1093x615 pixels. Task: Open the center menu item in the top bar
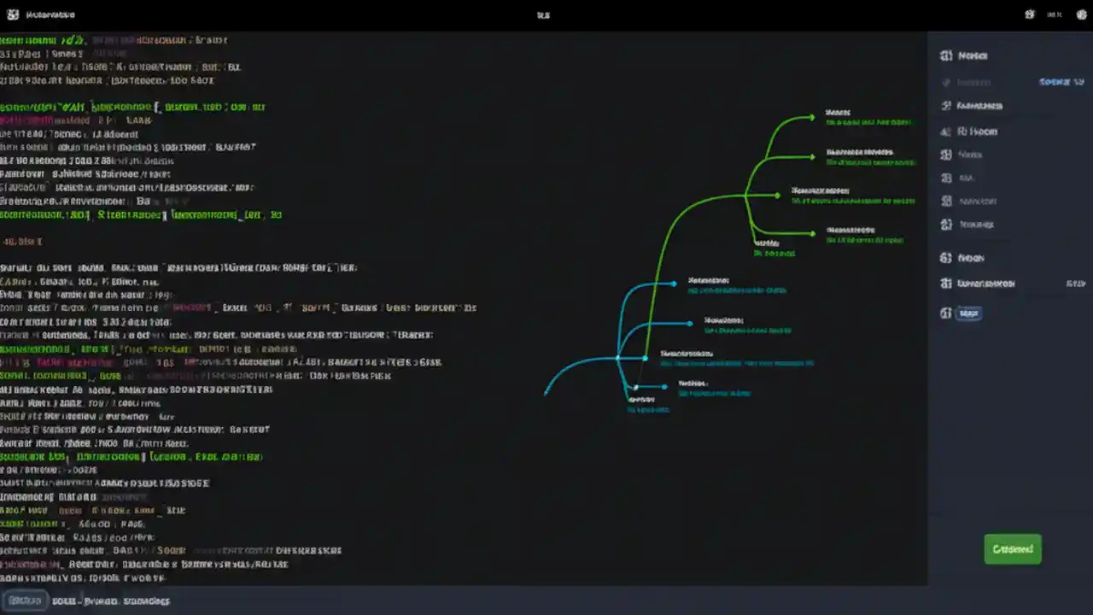(543, 15)
